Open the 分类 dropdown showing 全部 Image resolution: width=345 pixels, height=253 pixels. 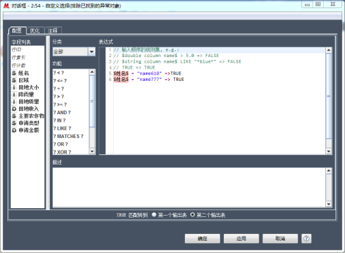click(x=74, y=52)
